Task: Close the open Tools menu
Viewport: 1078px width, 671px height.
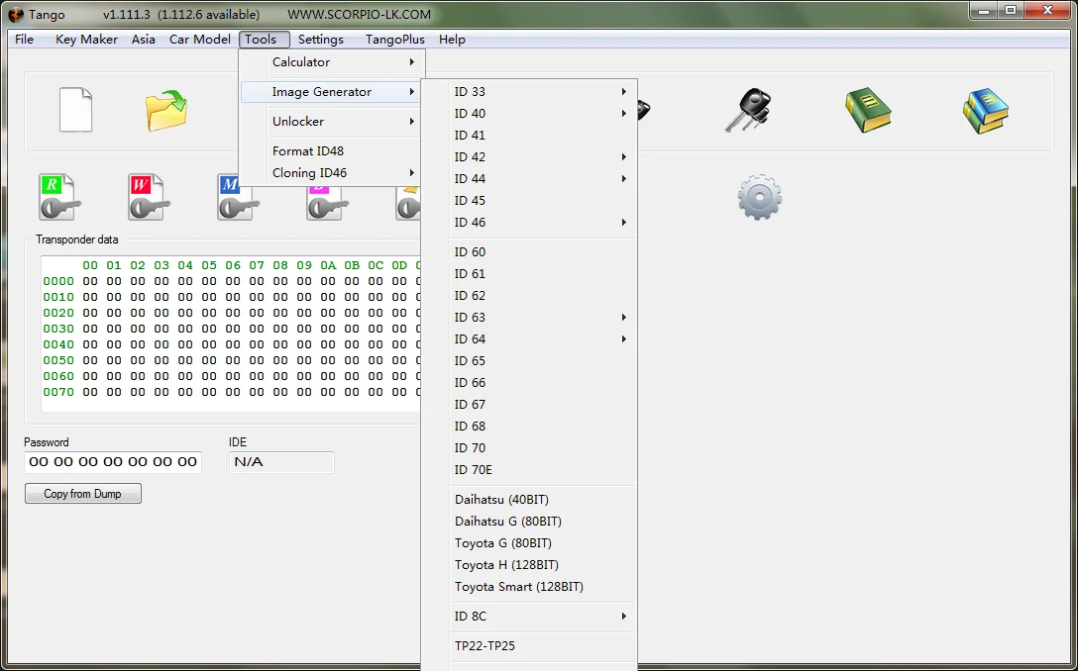Action: click(264, 40)
